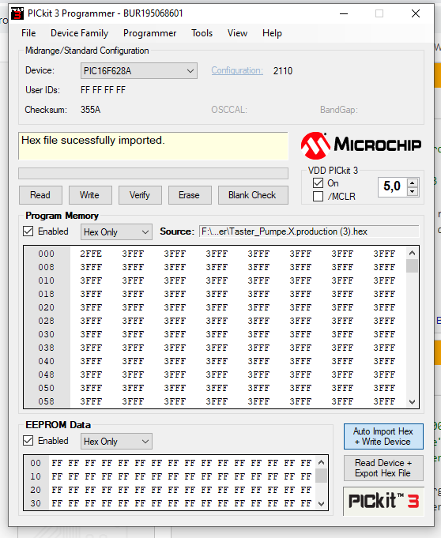
Task: Click Program Memory scrollbar down arrow
Action: pyautogui.click(x=413, y=401)
